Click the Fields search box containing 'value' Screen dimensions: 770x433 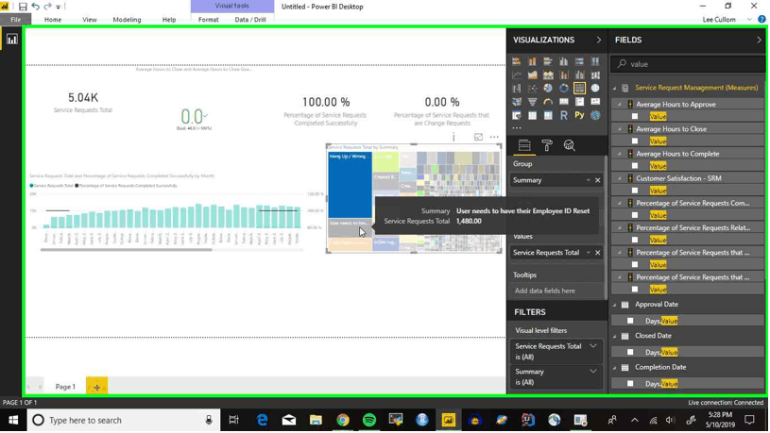tap(688, 64)
